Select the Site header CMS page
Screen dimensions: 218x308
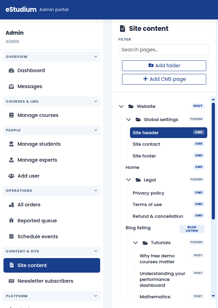click(x=168, y=132)
